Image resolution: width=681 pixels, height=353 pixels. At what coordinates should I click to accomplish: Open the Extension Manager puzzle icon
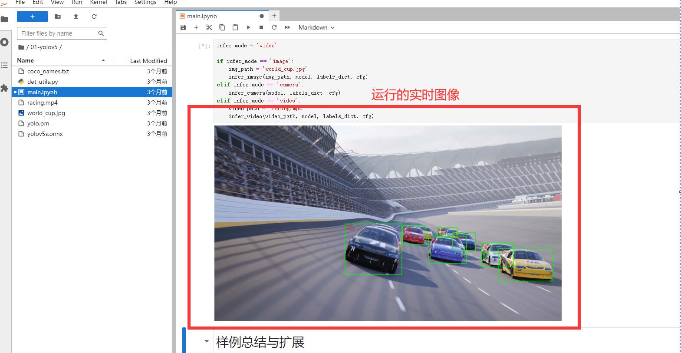point(5,88)
